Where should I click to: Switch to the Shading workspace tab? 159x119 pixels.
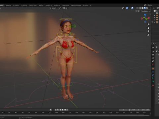[x=41, y=5]
